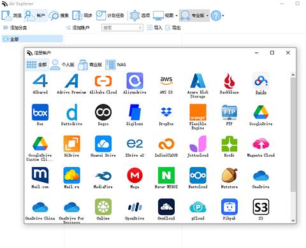Open the Accounts section in toolbar
The image size is (306, 248).
click(x=35, y=15)
